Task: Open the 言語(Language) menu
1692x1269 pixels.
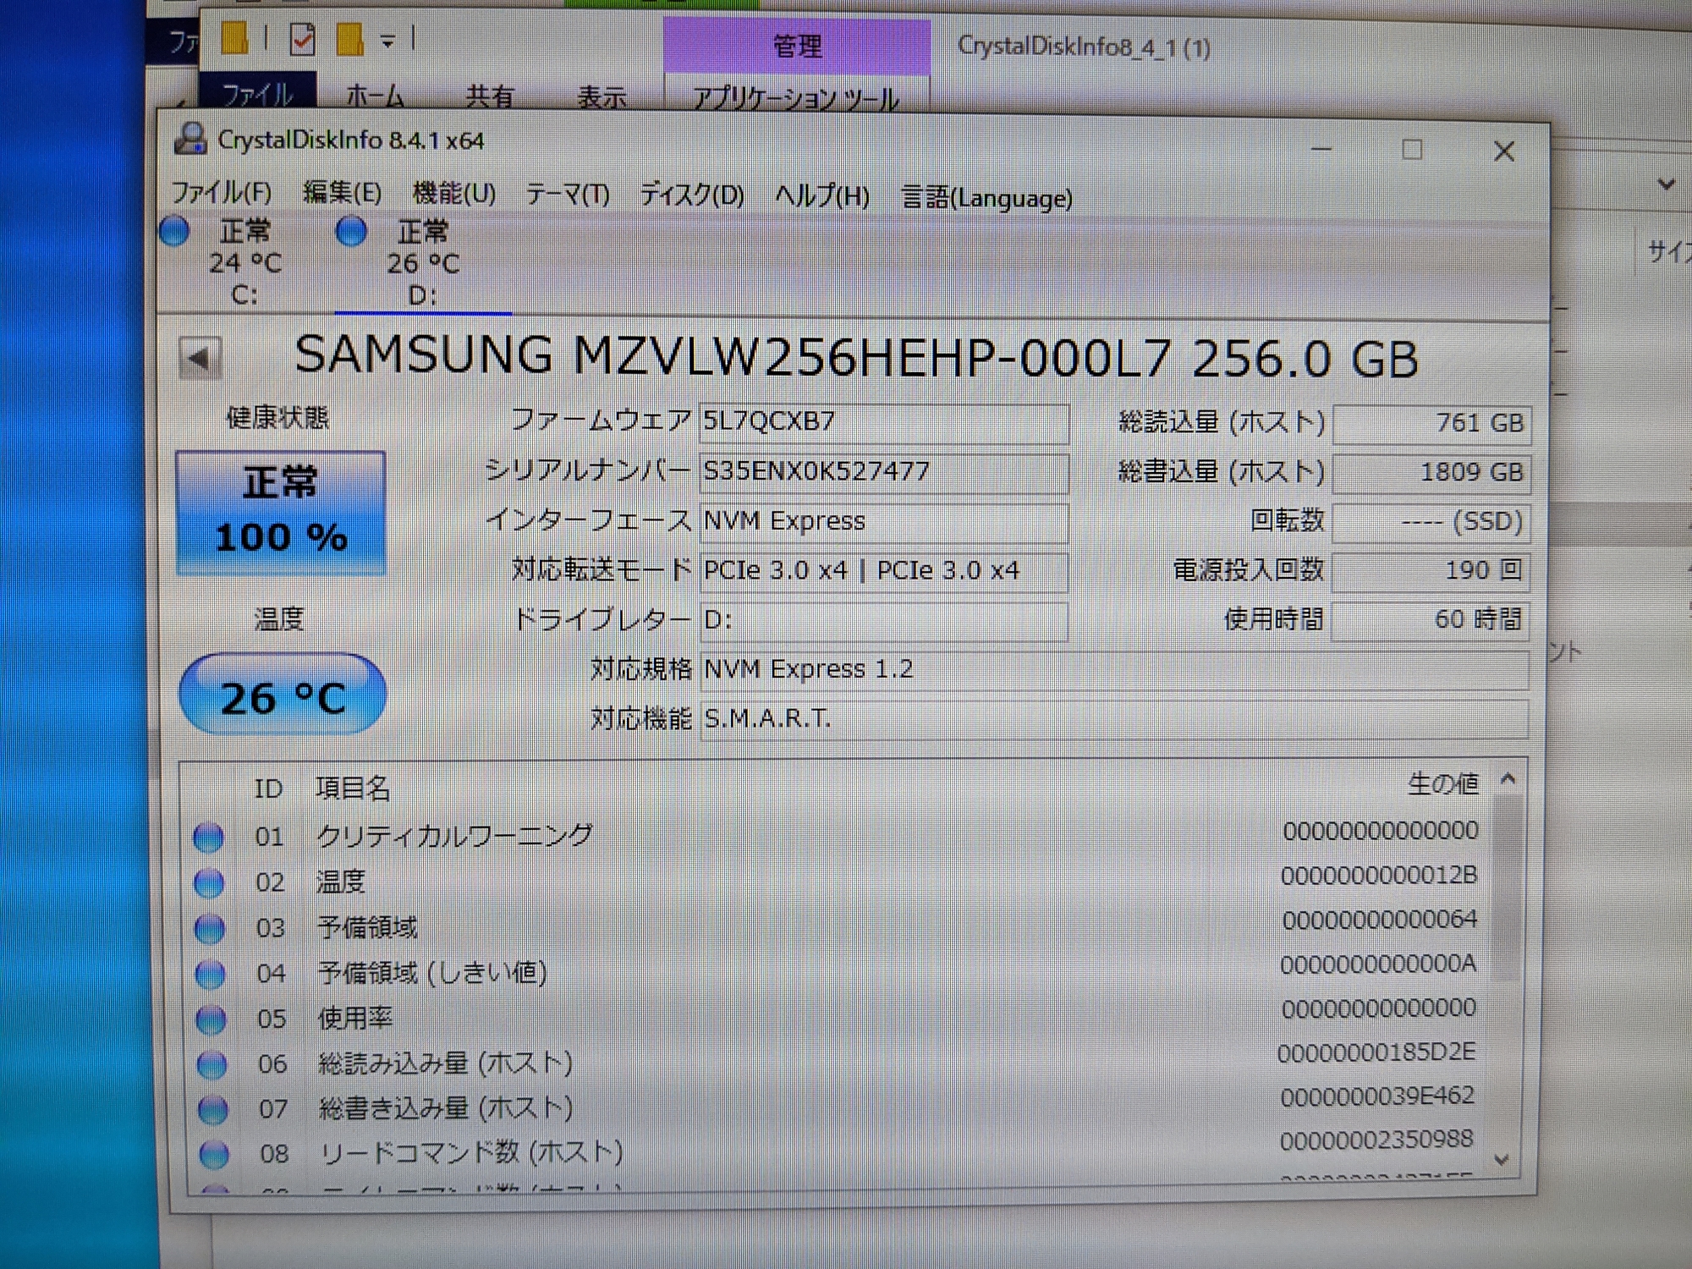Action: coord(986,198)
